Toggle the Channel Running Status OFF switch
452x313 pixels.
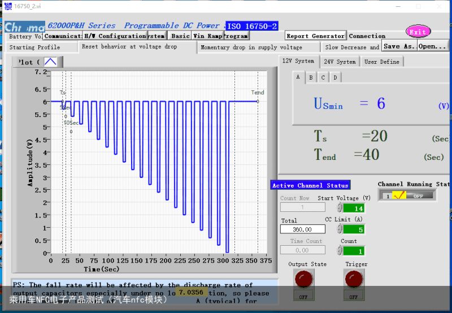(420, 196)
